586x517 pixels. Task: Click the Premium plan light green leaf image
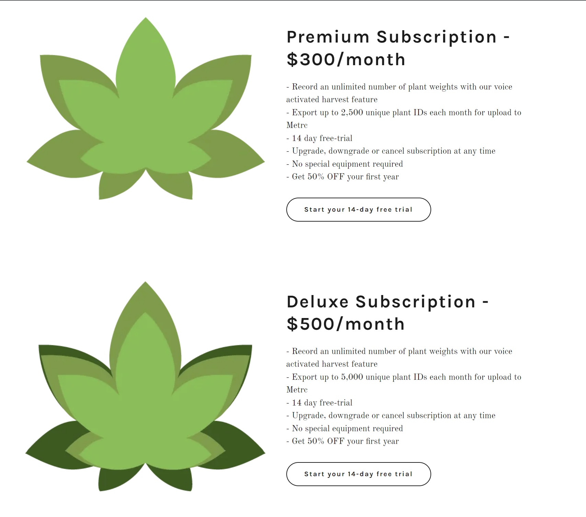point(146,108)
